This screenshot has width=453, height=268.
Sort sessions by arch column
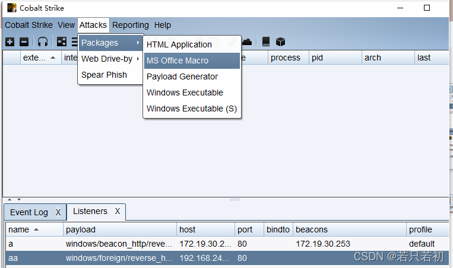coord(388,58)
